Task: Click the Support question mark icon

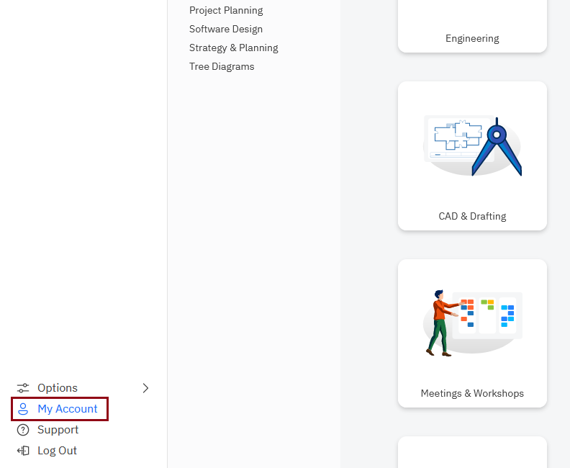Action: (23, 430)
